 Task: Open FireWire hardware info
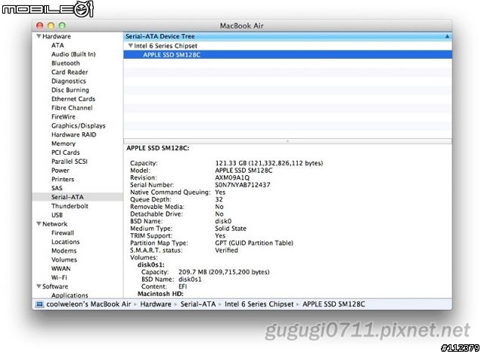(x=64, y=117)
